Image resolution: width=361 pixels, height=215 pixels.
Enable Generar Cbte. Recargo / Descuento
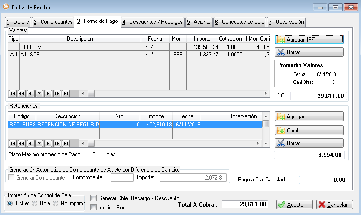94,198
